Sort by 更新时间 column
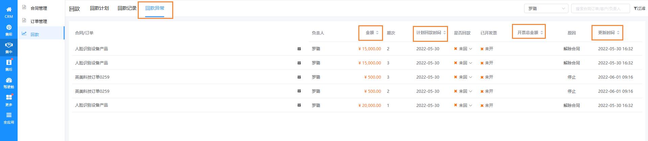The width and height of the screenshot is (648, 141). [x=618, y=33]
